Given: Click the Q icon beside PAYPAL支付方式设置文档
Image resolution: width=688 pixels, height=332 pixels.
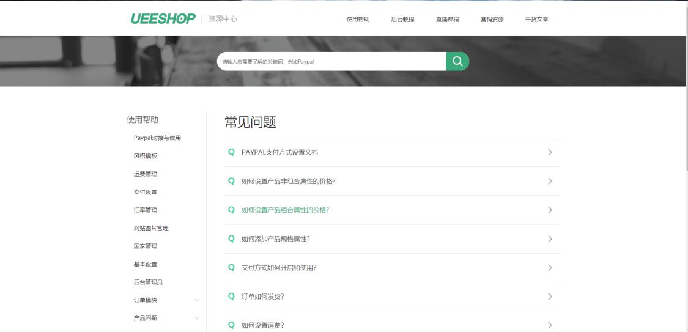Looking at the screenshot, I should coord(231,152).
